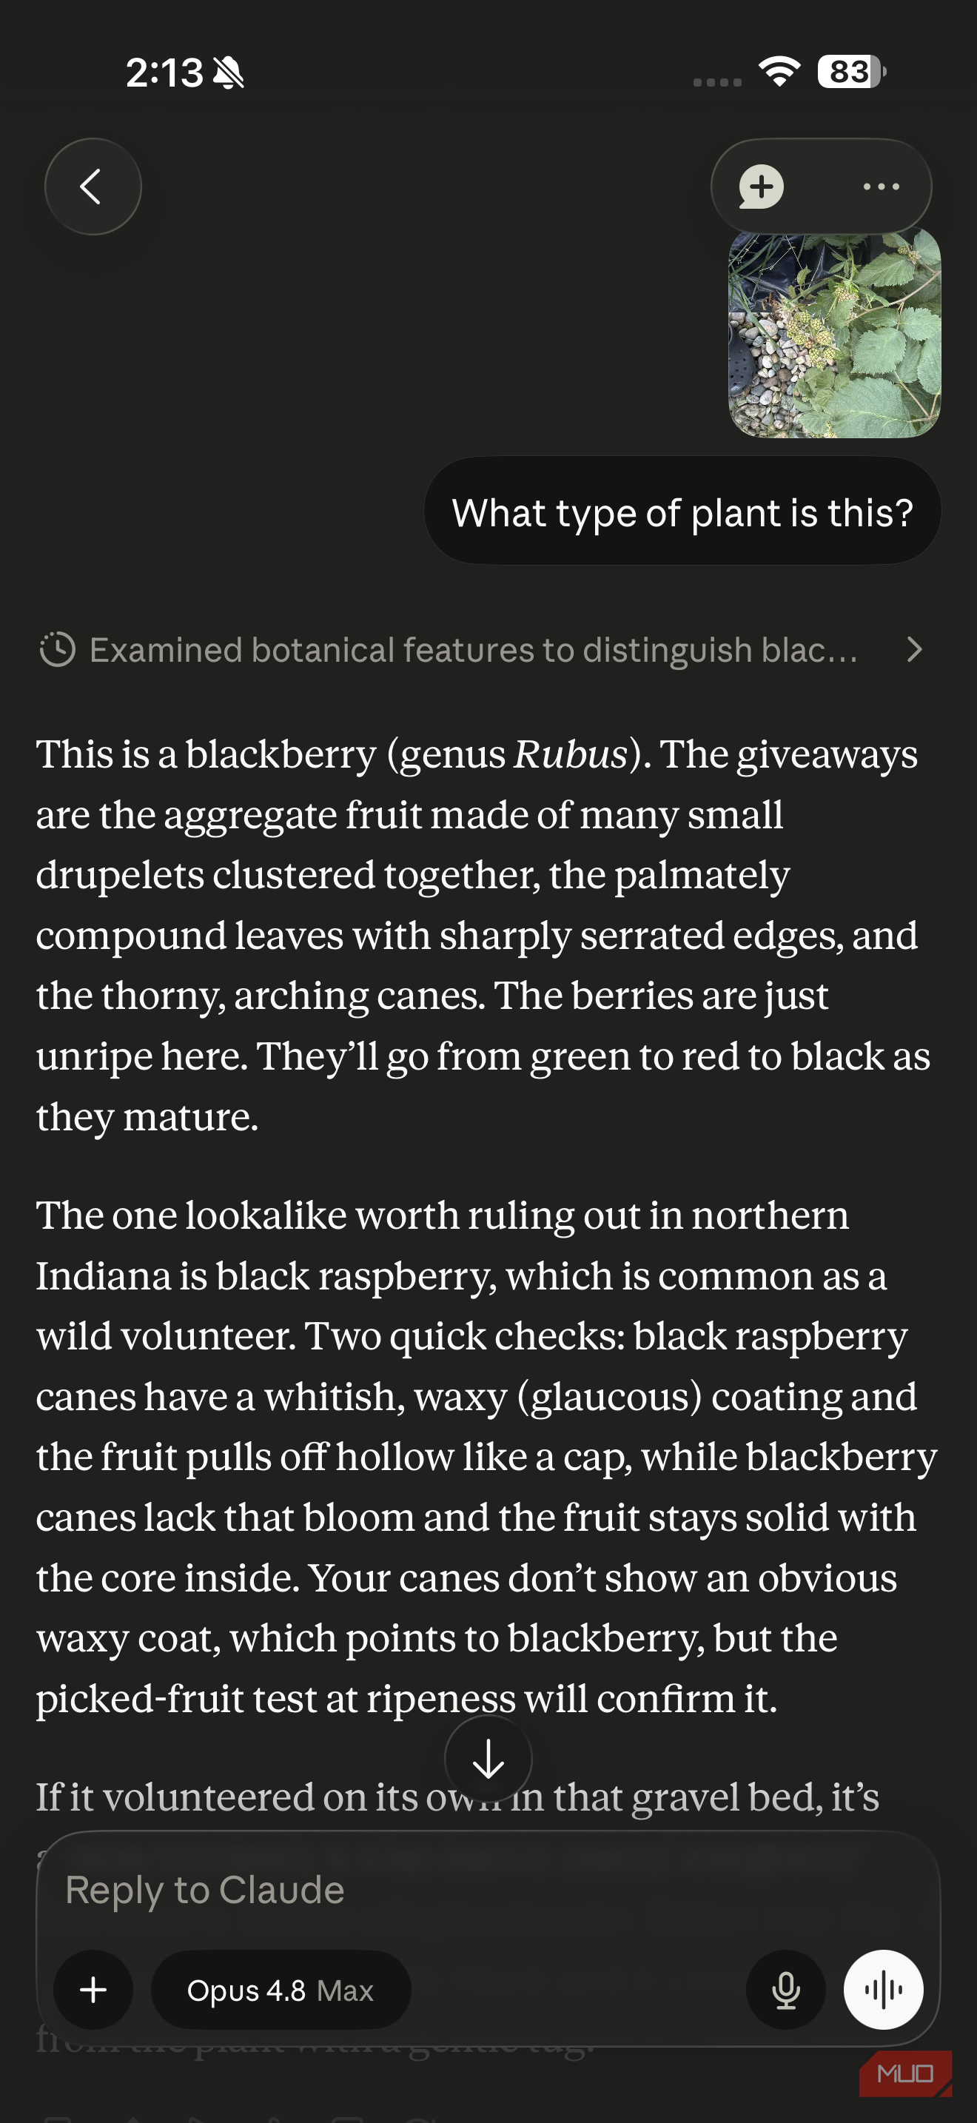The width and height of the screenshot is (977, 2123).
Task: Start voice mode with the waveform button
Action: pos(883,1990)
